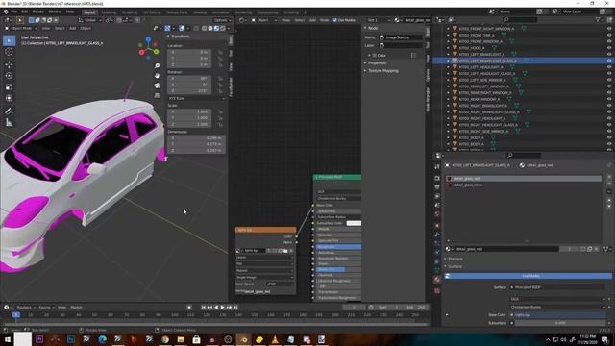This screenshot has width=615, height=346.
Task: Click the viewport pan hand icon
Action: 157,76
